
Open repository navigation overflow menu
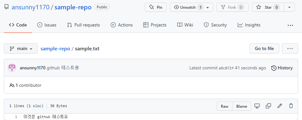pyautogui.click(x=290, y=25)
